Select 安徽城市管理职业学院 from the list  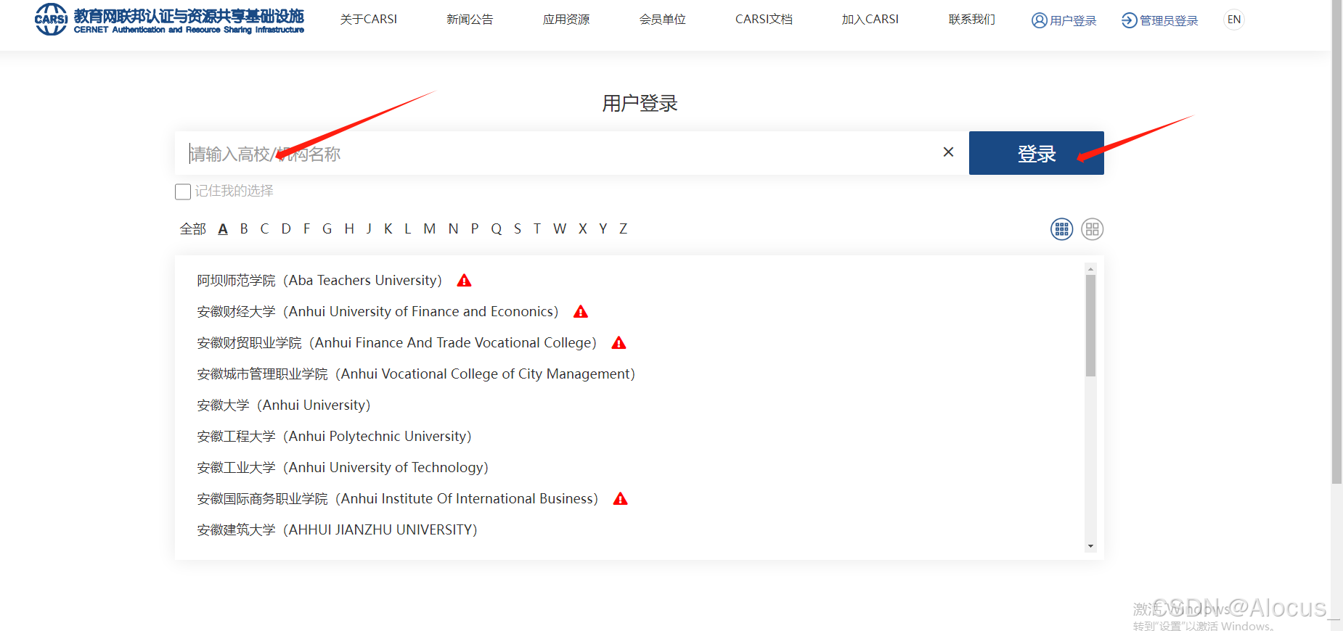point(416,374)
